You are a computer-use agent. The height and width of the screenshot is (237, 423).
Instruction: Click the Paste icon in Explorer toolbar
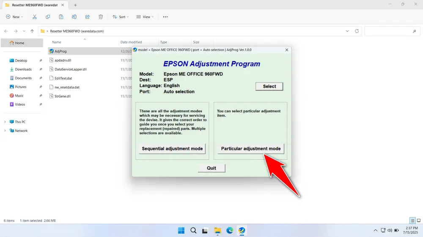click(61, 17)
